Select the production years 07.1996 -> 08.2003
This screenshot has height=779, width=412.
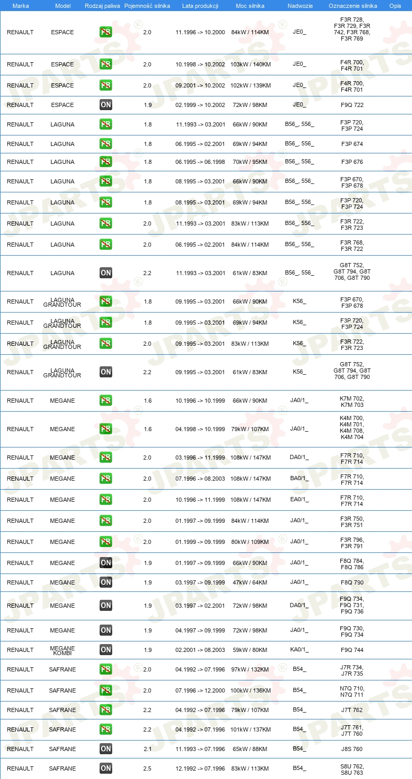[x=200, y=479]
